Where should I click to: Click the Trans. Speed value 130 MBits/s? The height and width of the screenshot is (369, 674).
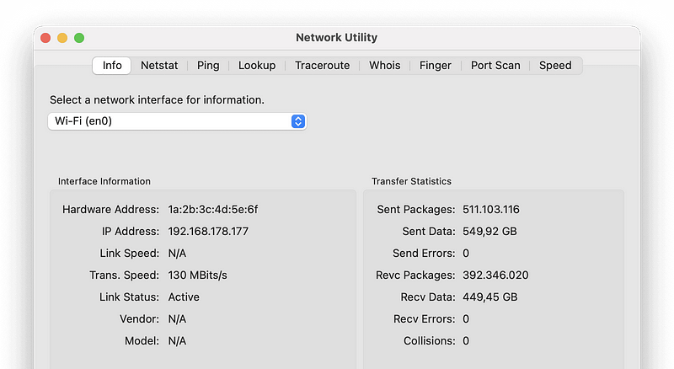(x=197, y=275)
